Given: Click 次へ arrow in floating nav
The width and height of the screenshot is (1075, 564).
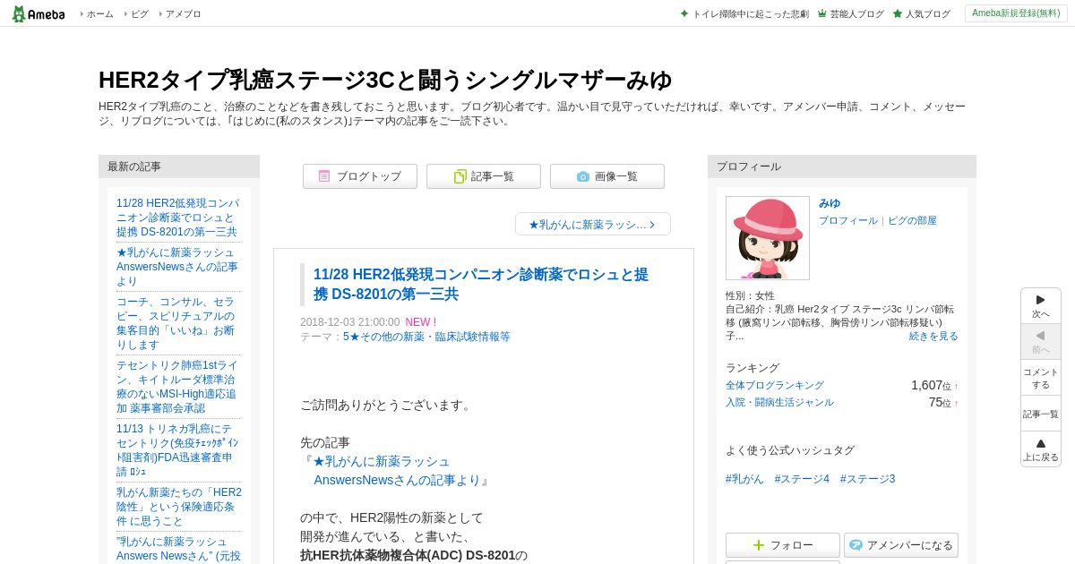Looking at the screenshot, I should [1041, 306].
